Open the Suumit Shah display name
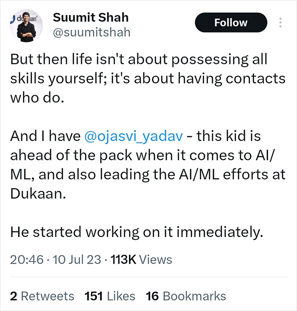This screenshot has height=311, width=297. (x=91, y=18)
